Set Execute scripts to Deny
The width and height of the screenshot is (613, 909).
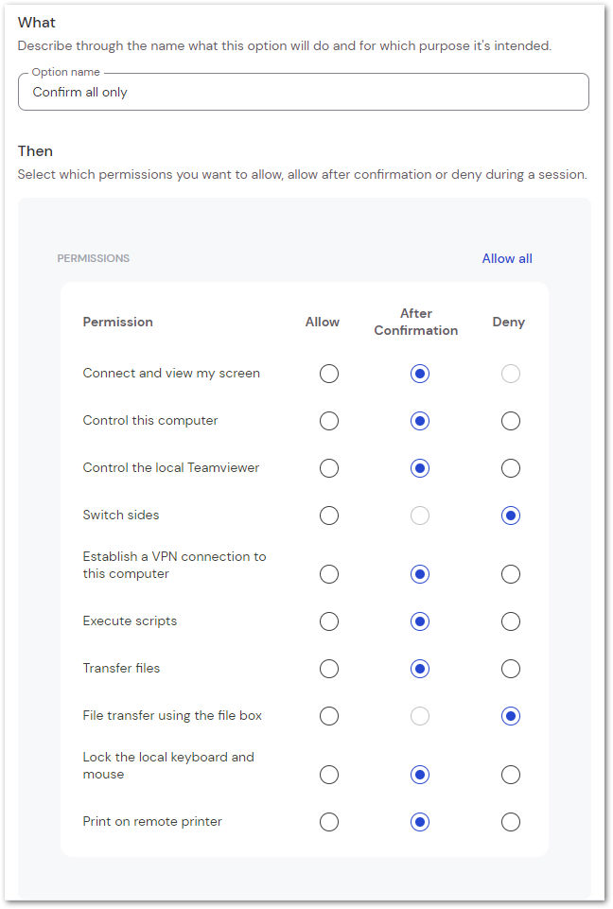[510, 621]
